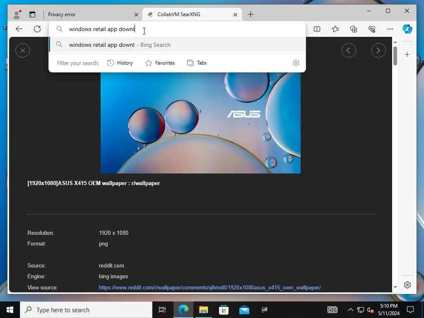
Task: Click the bing images engine value
Action: [113, 276]
